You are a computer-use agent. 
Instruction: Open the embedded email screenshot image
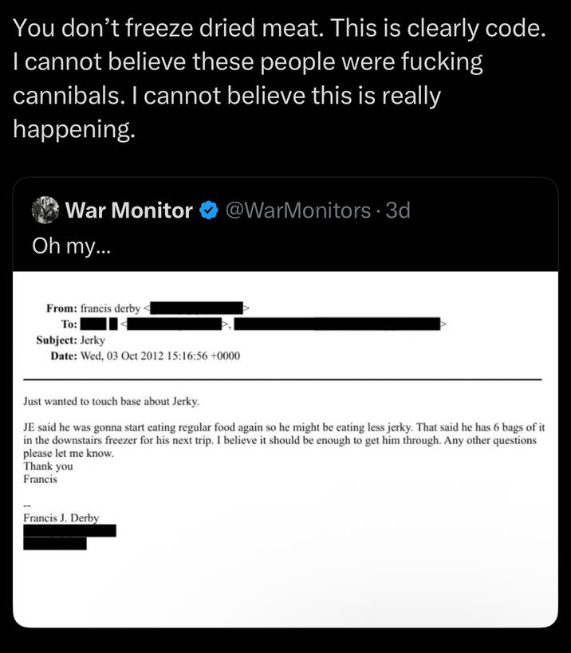285,446
